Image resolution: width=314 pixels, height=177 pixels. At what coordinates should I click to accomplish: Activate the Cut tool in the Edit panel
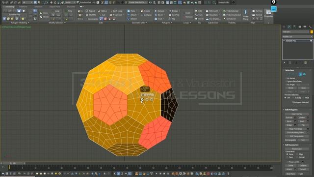coord(103,15)
